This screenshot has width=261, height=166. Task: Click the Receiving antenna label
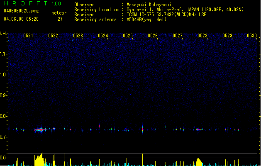click(x=95, y=20)
